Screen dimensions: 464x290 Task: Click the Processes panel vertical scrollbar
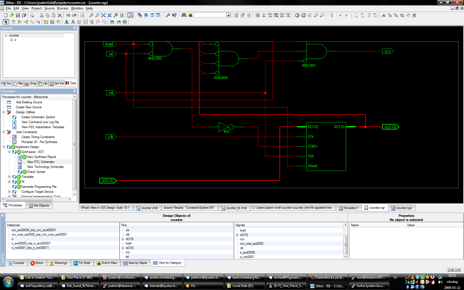[75, 144]
